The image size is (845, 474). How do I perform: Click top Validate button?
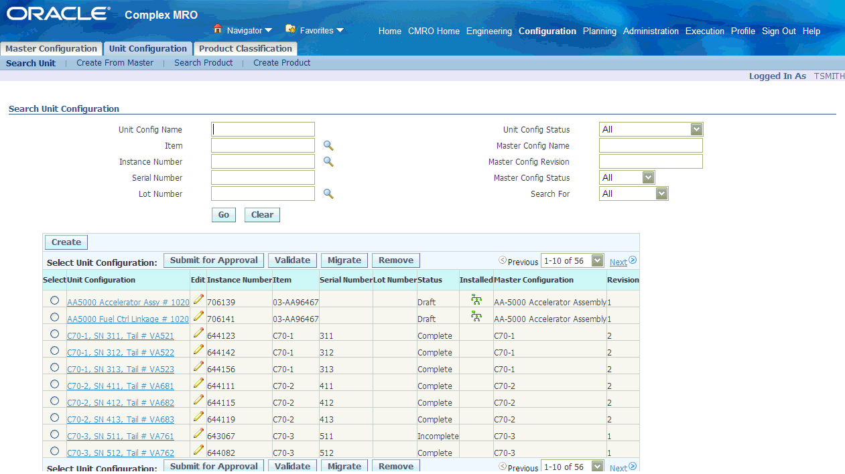pyautogui.click(x=292, y=260)
